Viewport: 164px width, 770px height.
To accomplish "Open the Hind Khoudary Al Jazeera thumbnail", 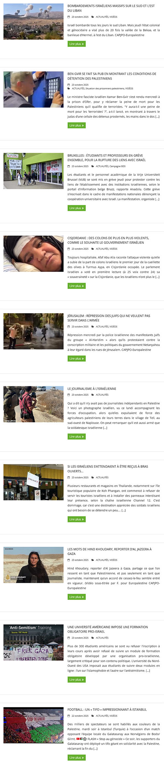I will click(33, 565).
